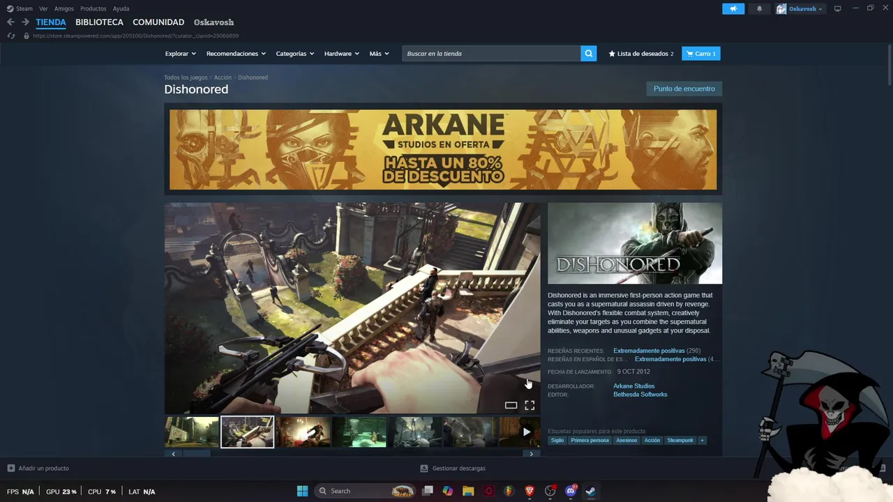Viewport: 893px width, 502px height.
Task: Open Discord from the taskbar
Action: pyautogui.click(x=571, y=491)
